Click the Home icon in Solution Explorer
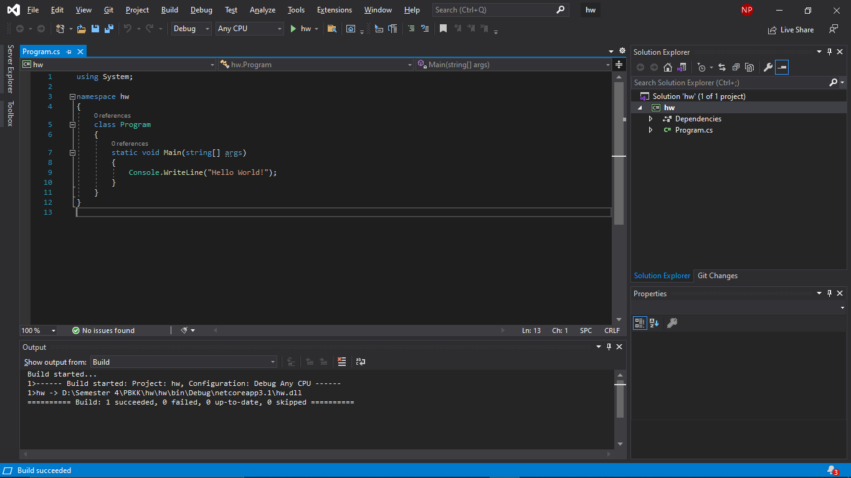 point(668,67)
